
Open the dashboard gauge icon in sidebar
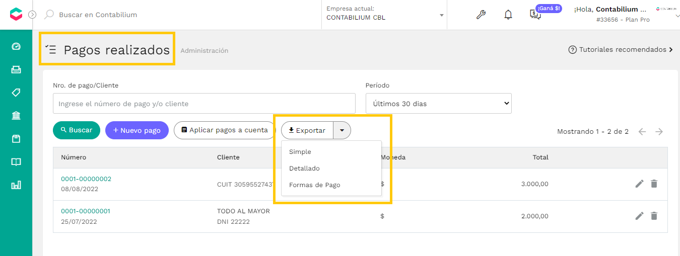[x=16, y=46]
